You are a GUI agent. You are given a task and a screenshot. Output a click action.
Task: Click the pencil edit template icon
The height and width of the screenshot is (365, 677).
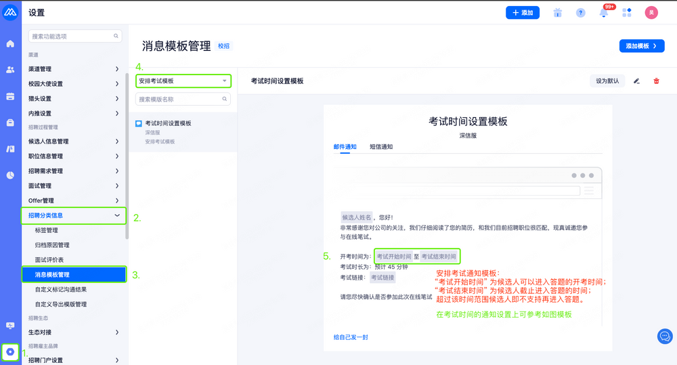coord(636,81)
